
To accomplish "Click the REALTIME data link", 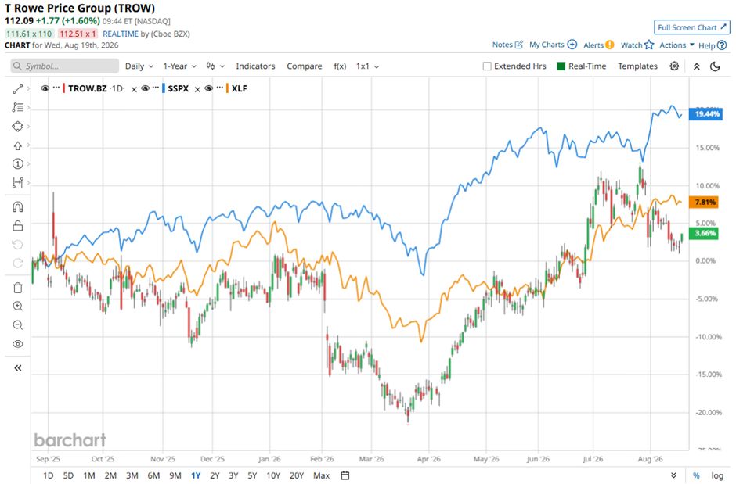I will [121, 34].
